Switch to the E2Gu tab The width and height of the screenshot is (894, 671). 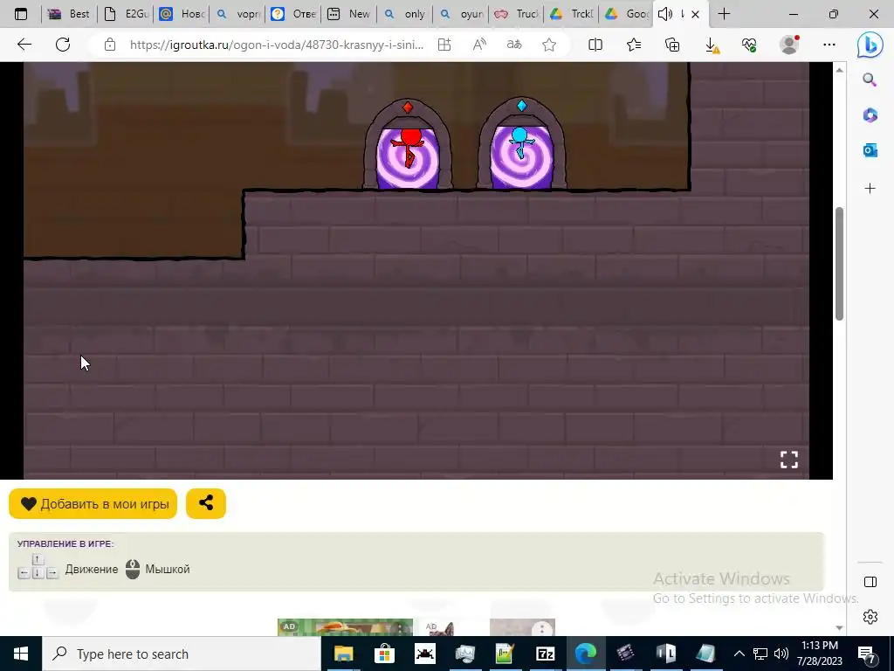(x=127, y=14)
